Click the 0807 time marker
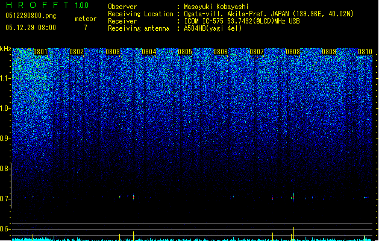Screen dimensions: 379x241 coord(257,52)
